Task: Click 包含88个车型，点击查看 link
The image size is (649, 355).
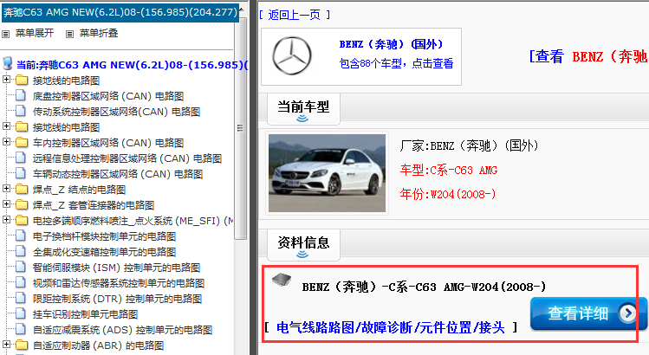Action: [396, 63]
